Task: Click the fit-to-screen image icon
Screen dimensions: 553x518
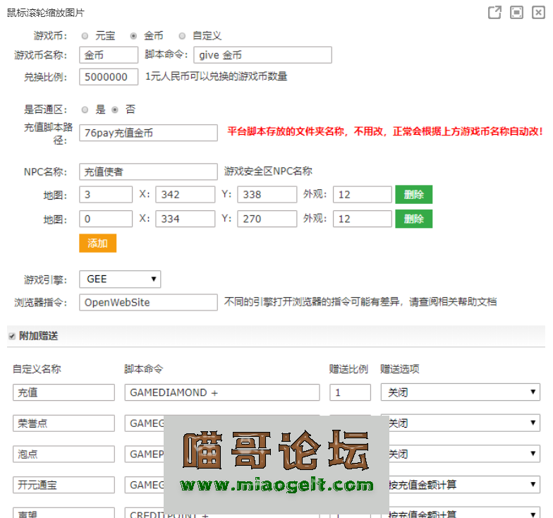Action: click(517, 13)
